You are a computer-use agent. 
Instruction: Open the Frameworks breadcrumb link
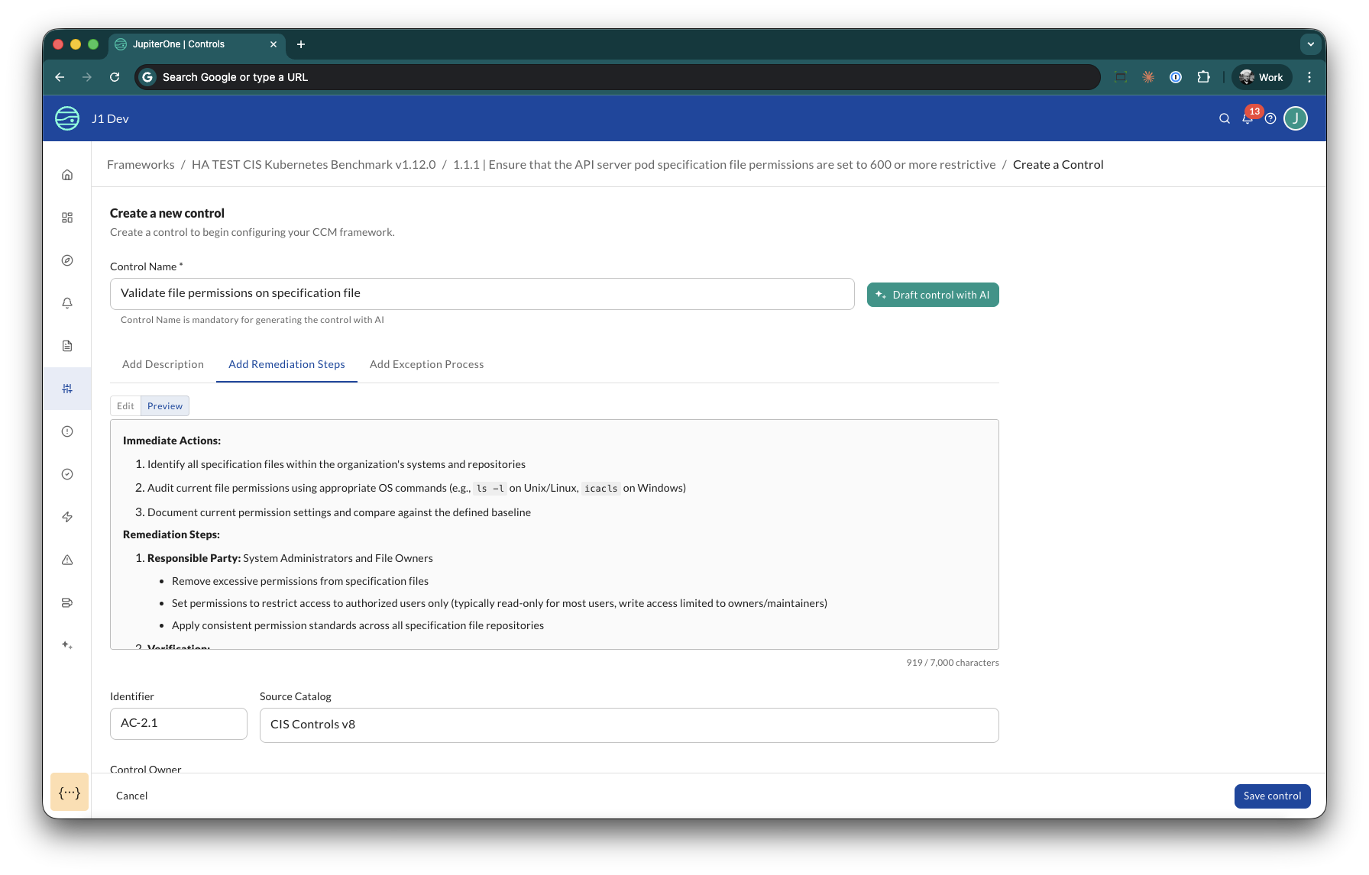coord(141,164)
